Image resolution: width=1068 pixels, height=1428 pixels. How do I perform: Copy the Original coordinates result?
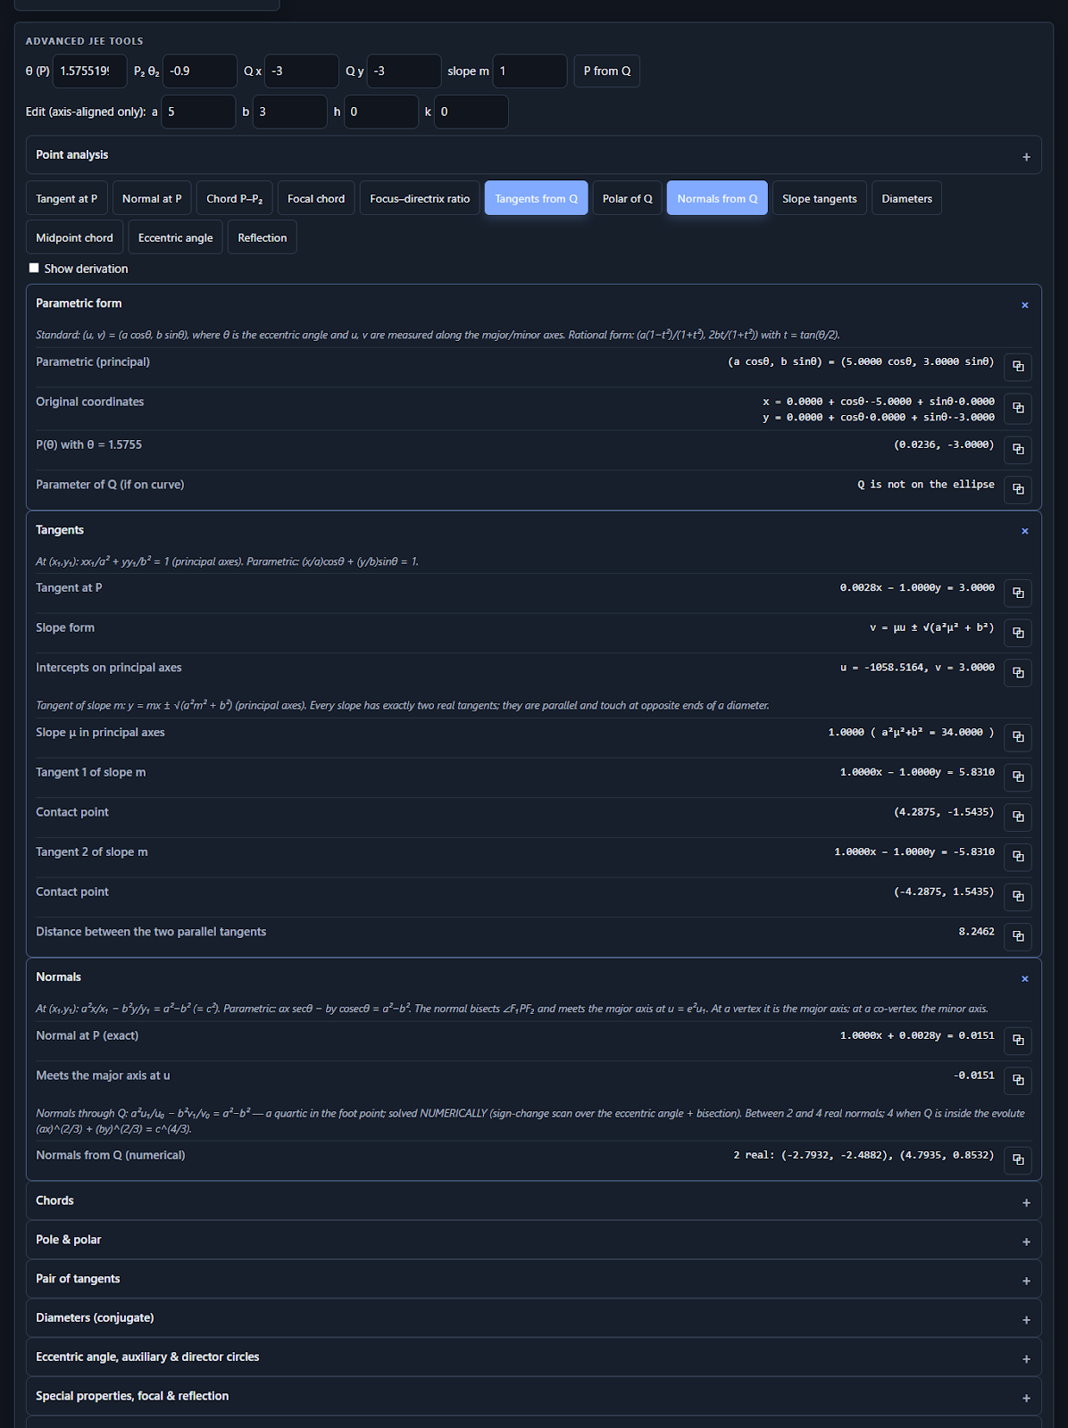(x=1018, y=408)
